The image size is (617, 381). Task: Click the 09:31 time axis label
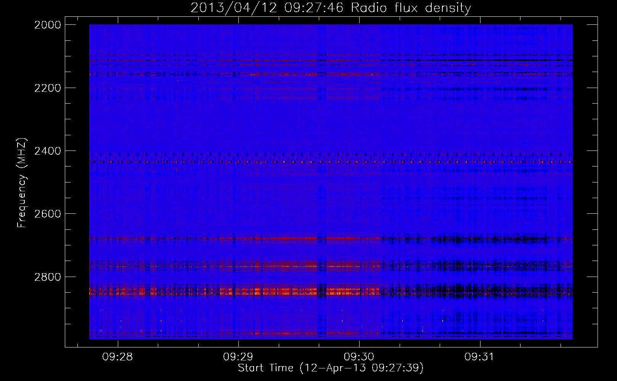479,357
